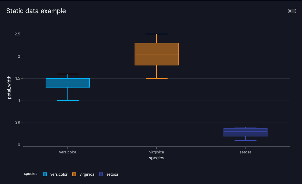Viewport: 302px width, 184px height.
Task: Select the dark blue setosa box
Action: 246,134
